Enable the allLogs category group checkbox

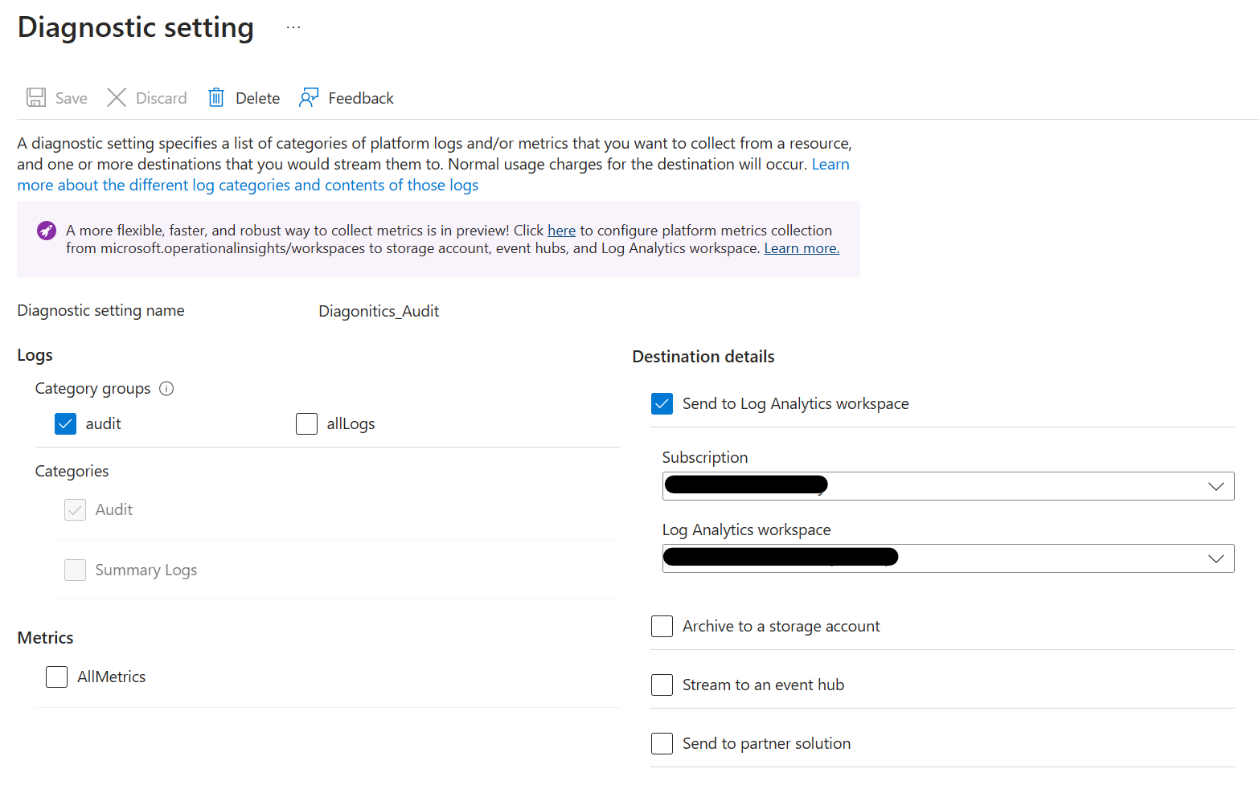point(307,423)
